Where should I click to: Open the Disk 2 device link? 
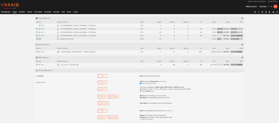42,32
